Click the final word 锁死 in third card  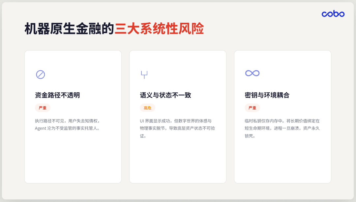pos(249,136)
